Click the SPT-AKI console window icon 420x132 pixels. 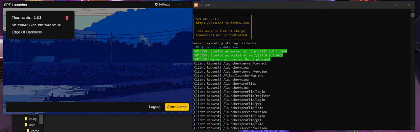[196, 5]
